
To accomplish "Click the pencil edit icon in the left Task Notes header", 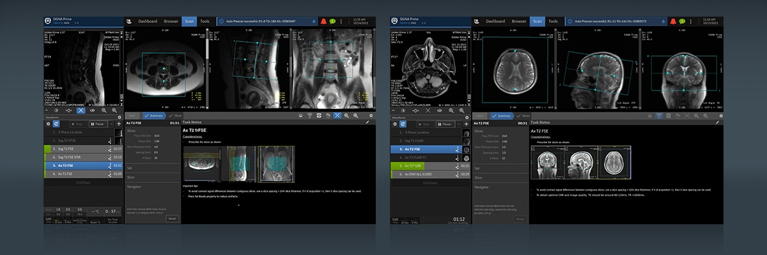I will coord(368,122).
